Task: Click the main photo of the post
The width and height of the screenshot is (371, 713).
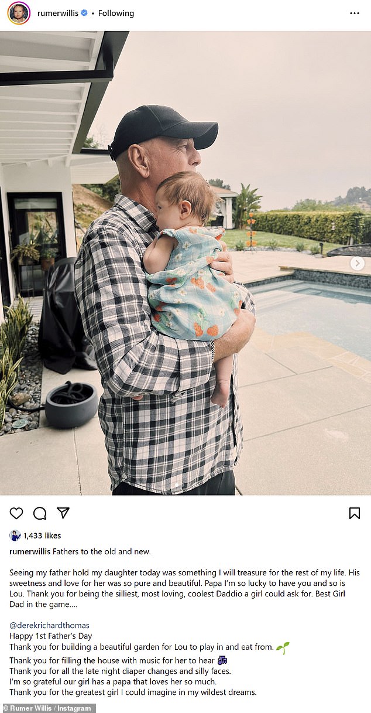Action: [185, 263]
